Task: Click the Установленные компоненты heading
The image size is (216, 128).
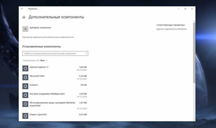Action: coord(42,47)
